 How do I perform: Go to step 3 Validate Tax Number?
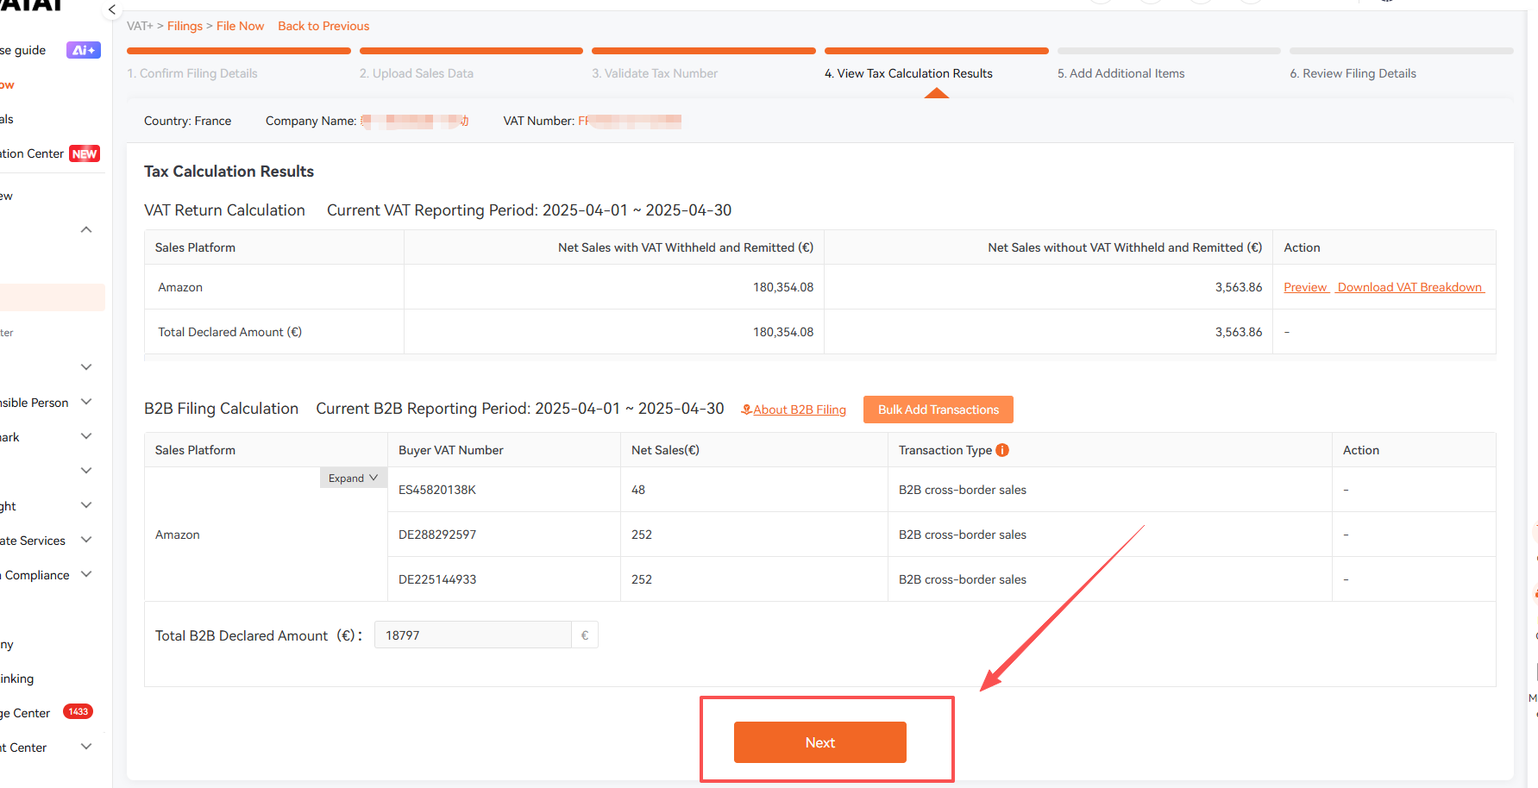[655, 73]
